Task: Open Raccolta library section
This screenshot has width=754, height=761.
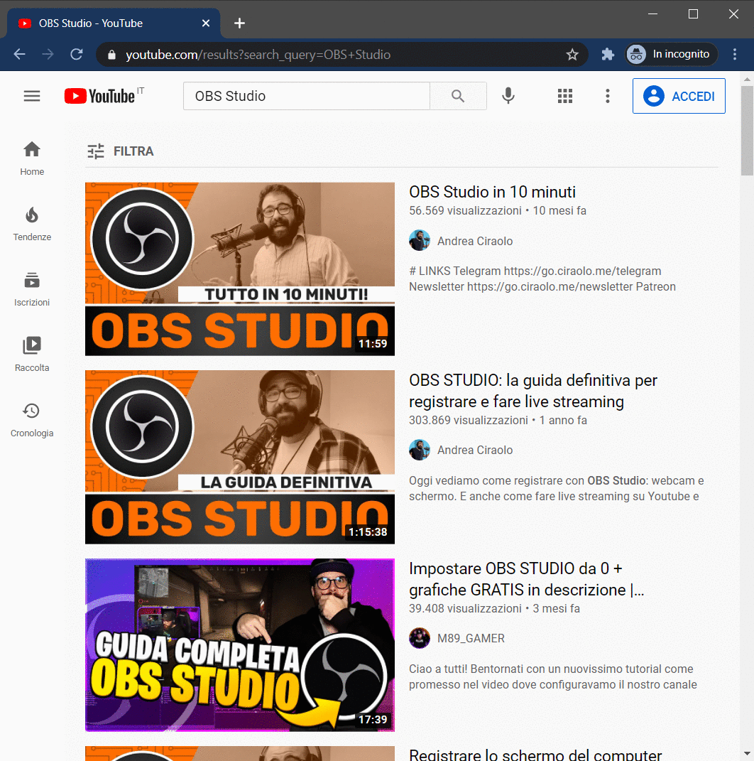Action: point(32,355)
